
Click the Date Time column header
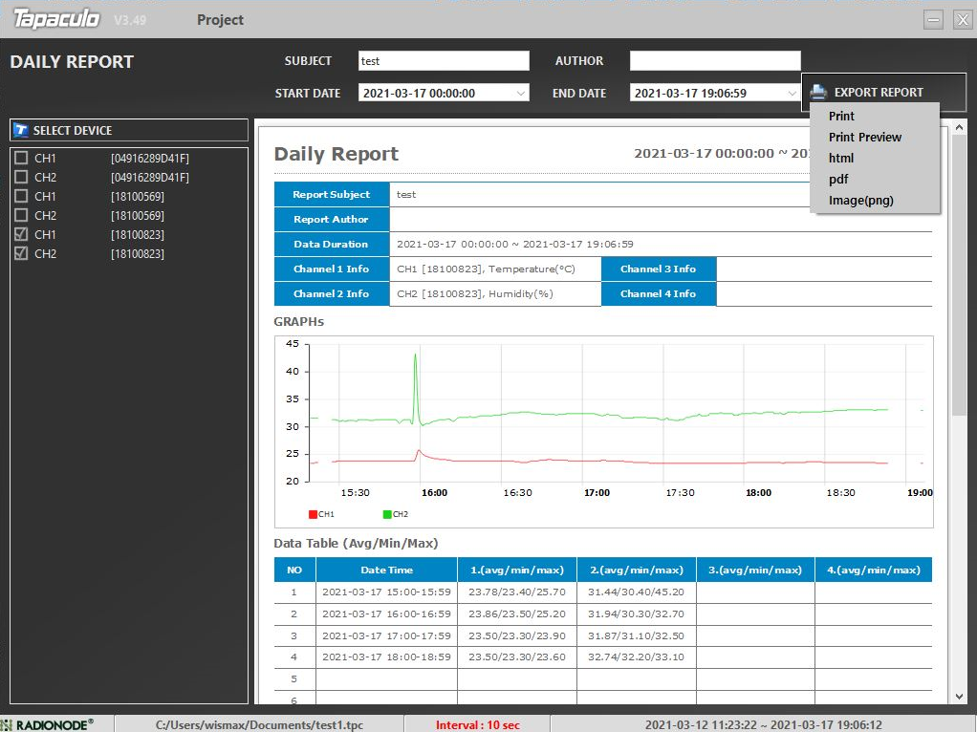[x=386, y=570]
